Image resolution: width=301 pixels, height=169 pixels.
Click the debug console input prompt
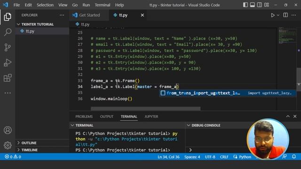pyautogui.click(x=217, y=150)
